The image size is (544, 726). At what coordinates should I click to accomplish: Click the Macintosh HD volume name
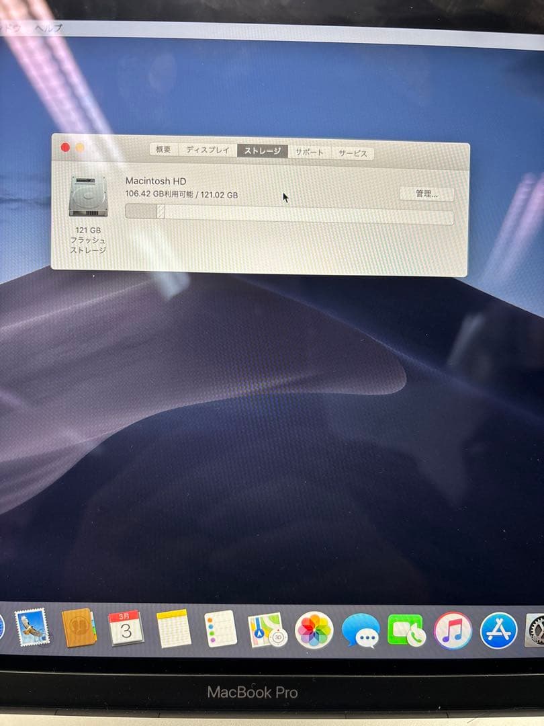point(156,181)
